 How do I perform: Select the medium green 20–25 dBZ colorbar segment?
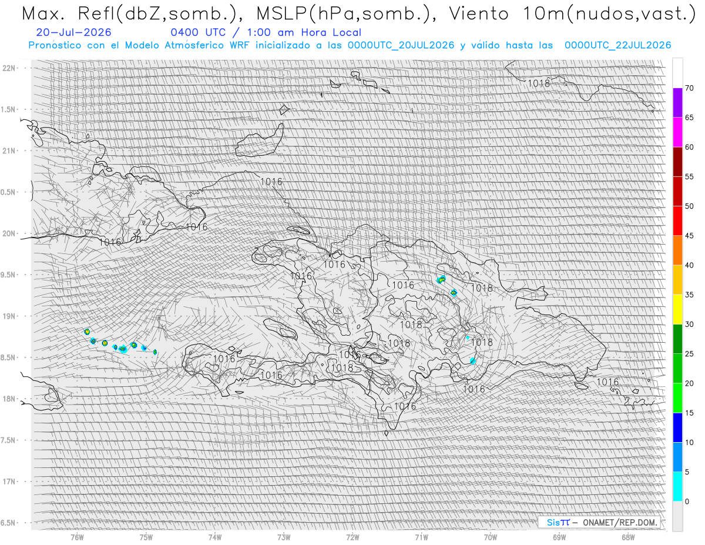click(x=677, y=369)
